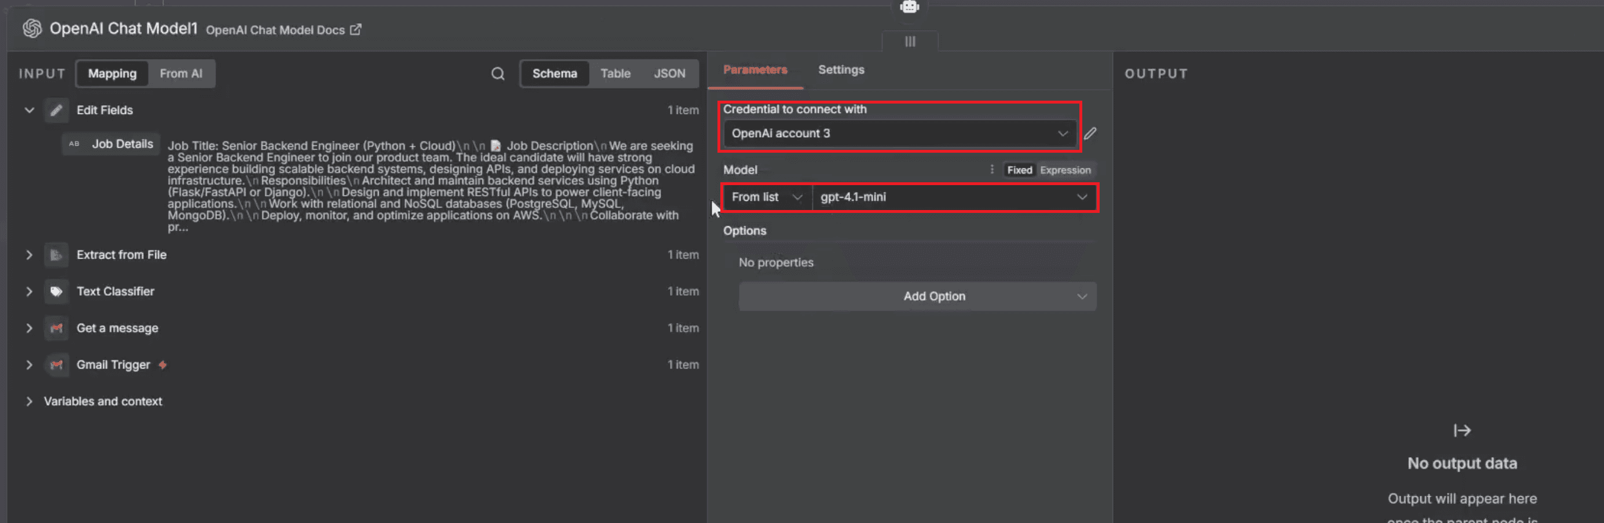Set Model field to Expression
This screenshot has height=523, width=1604.
tap(1065, 170)
